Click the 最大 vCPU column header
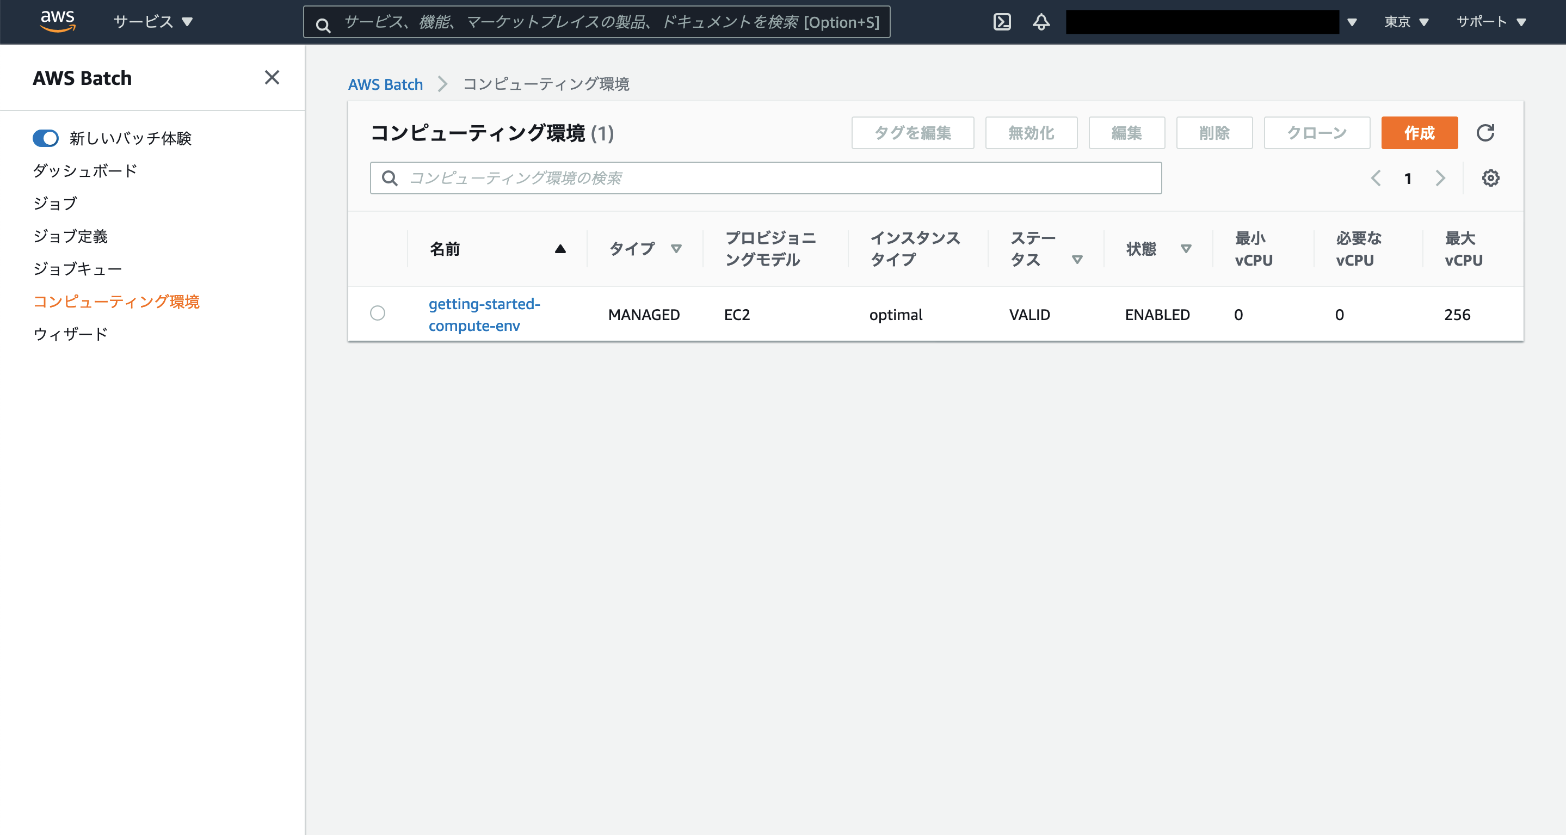Viewport: 1566px width, 835px height. pyautogui.click(x=1463, y=249)
